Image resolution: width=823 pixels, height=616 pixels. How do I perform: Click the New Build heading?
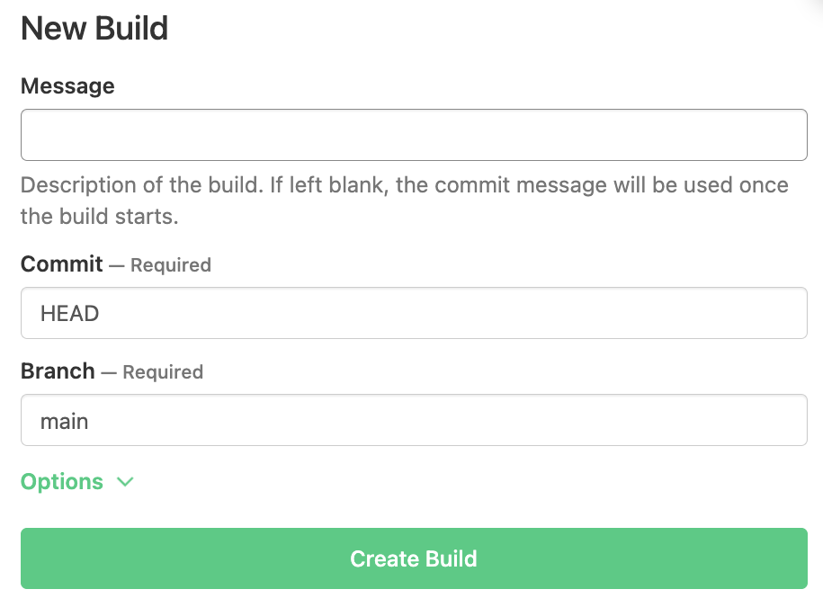94,29
